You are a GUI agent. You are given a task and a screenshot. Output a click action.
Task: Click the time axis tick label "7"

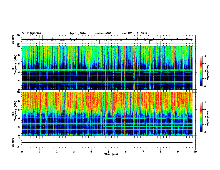(x=143, y=152)
